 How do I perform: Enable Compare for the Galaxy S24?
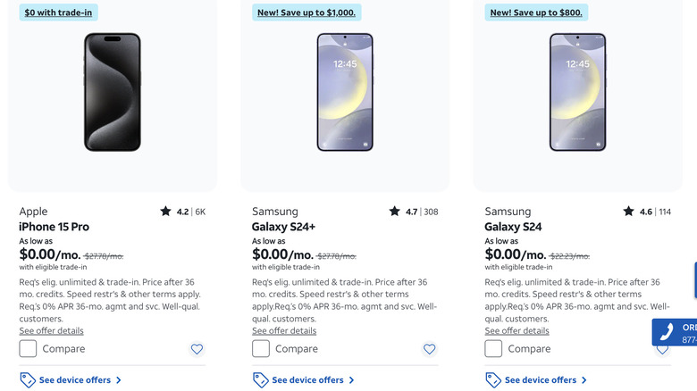(x=493, y=349)
